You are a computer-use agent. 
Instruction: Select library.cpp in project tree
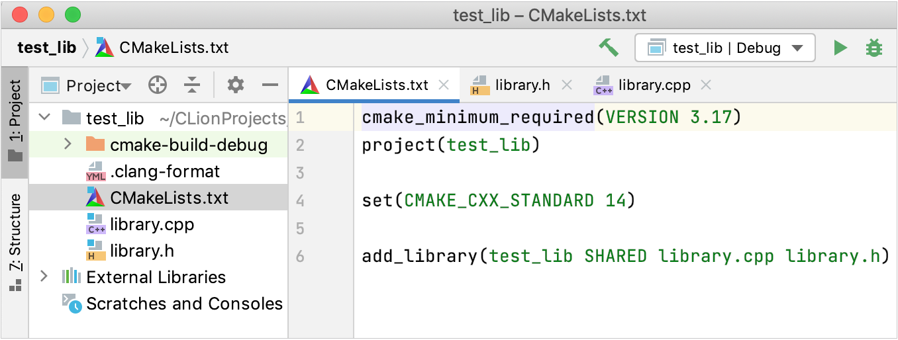(152, 224)
